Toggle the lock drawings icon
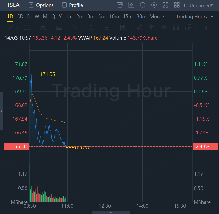This screenshot has width=219, height=214. [151, 27]
